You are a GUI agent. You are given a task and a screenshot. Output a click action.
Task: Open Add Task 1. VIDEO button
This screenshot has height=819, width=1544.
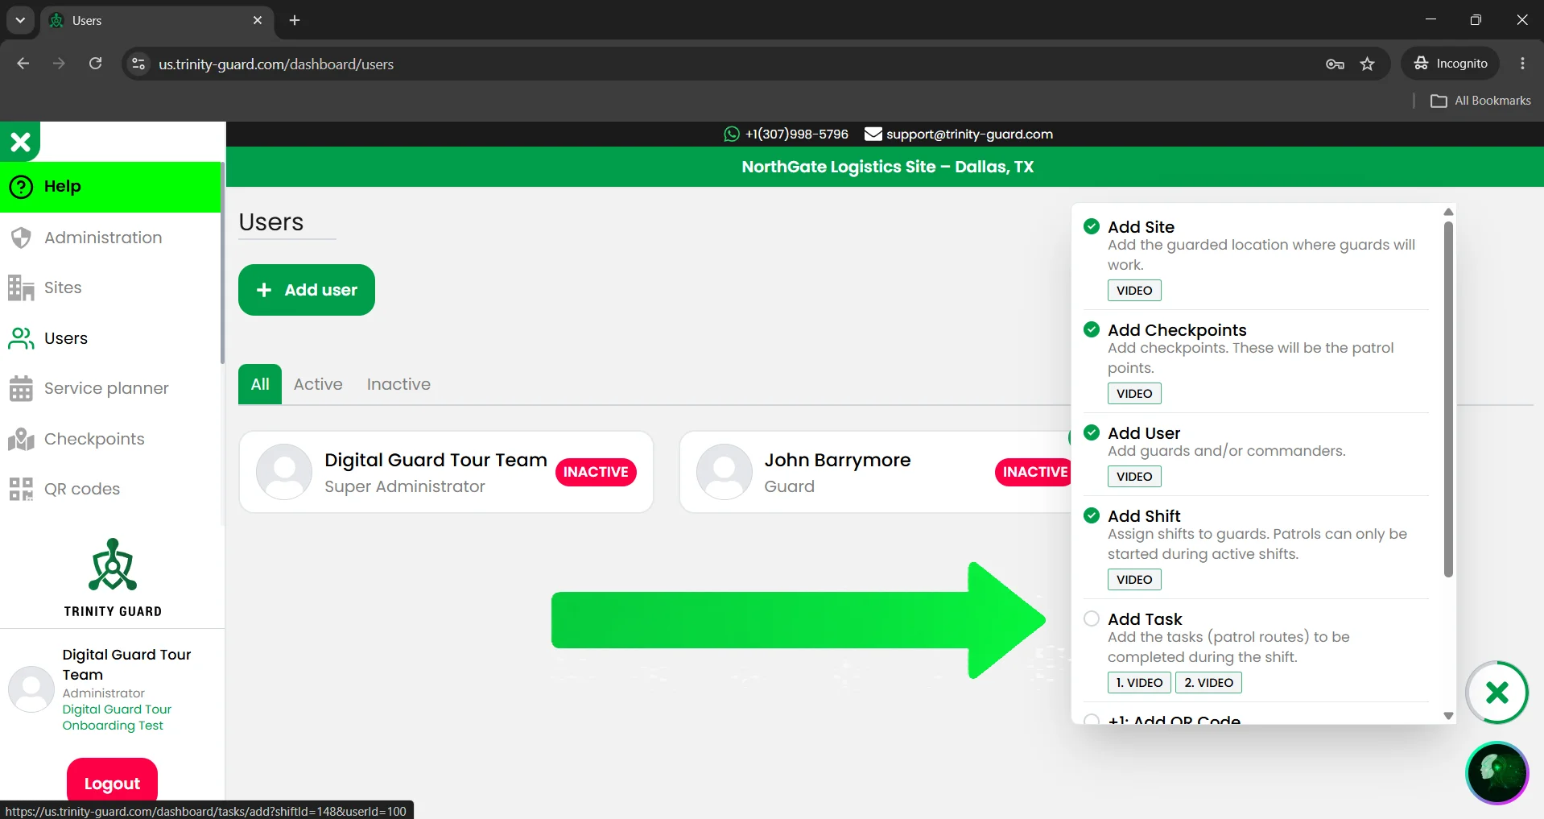point(1139,682)
